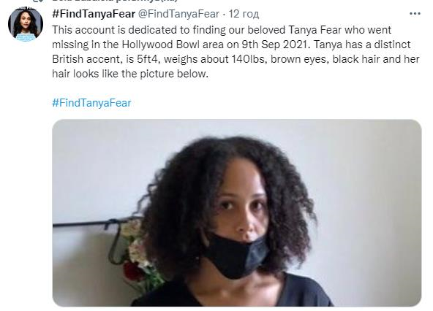Click the retweet icon above the avatar
The height and width of the screenshot is (311, 433).
click(x=39, y=1)
